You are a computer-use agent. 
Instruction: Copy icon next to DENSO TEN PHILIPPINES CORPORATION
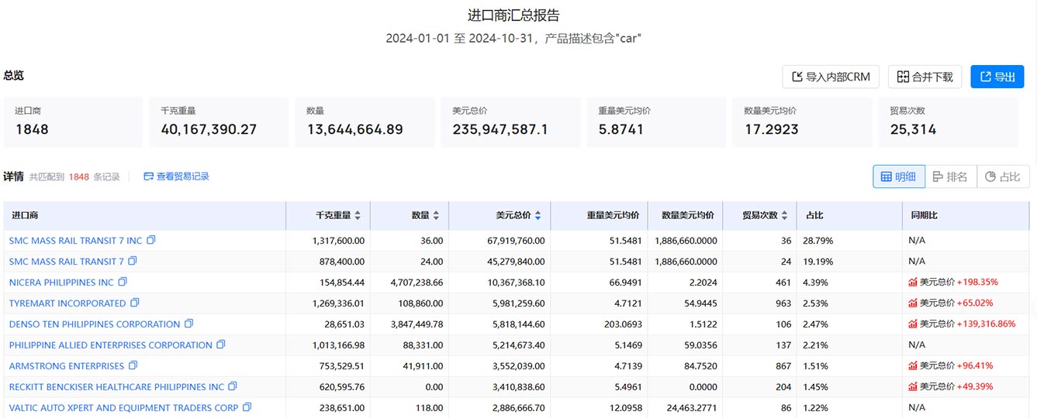point(189,324)
